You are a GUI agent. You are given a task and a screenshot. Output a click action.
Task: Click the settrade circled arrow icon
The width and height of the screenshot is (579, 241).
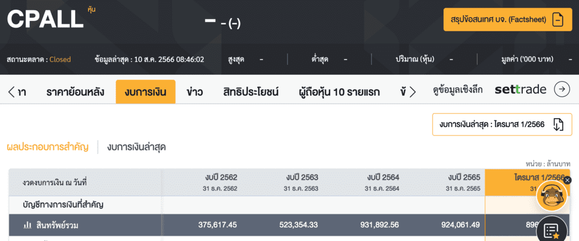pos(562,89)
